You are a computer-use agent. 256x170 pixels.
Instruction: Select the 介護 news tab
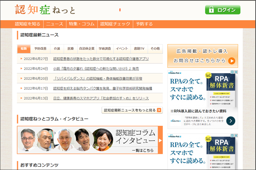click(57, 49)
